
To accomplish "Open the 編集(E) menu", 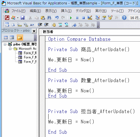I will (35, 11).
